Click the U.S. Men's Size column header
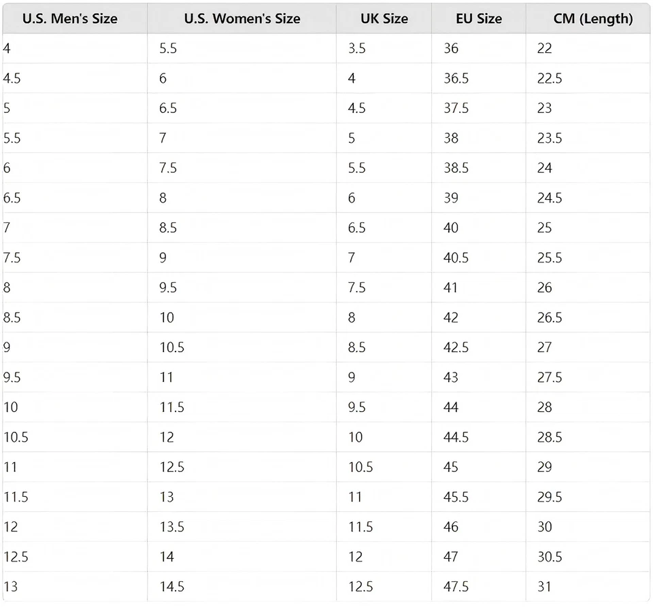This screenshot has height=607, width=653. pyautogui.click(x=69, y=19)
